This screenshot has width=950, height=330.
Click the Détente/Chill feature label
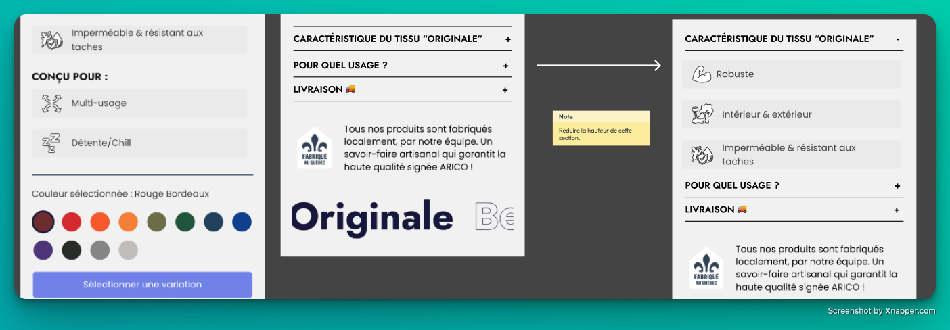[101, 143]
